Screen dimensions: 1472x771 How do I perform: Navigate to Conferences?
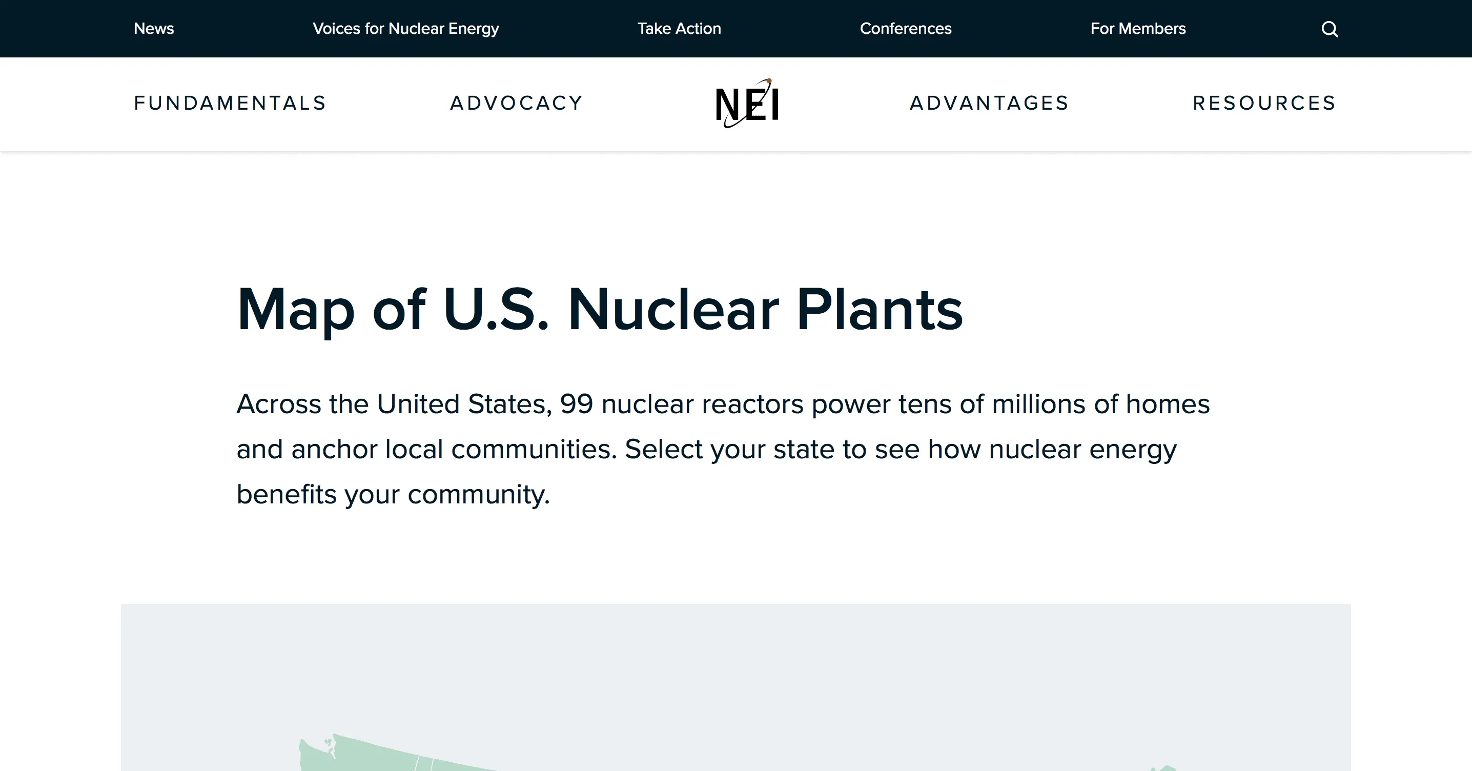click(905, 29)
